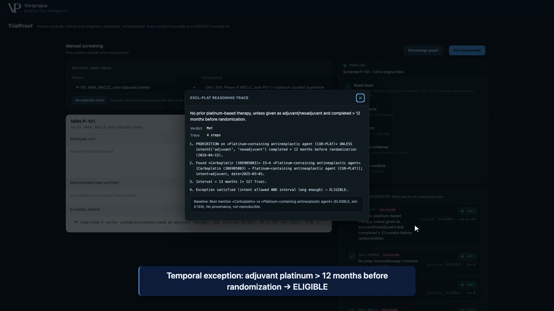Run the benchmark
This screenshot has width=554, height=311.
pyautogui.click(x=467, y=50)
